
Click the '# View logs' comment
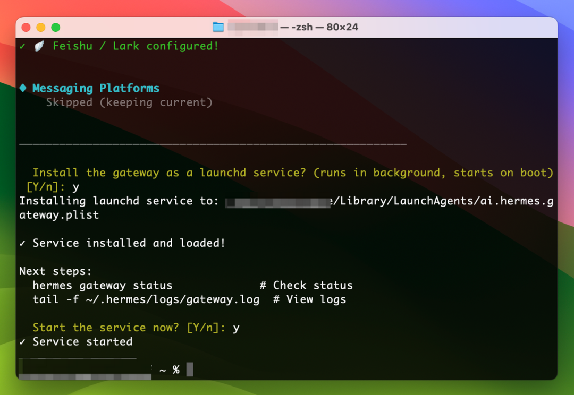[x=309, y=299]
